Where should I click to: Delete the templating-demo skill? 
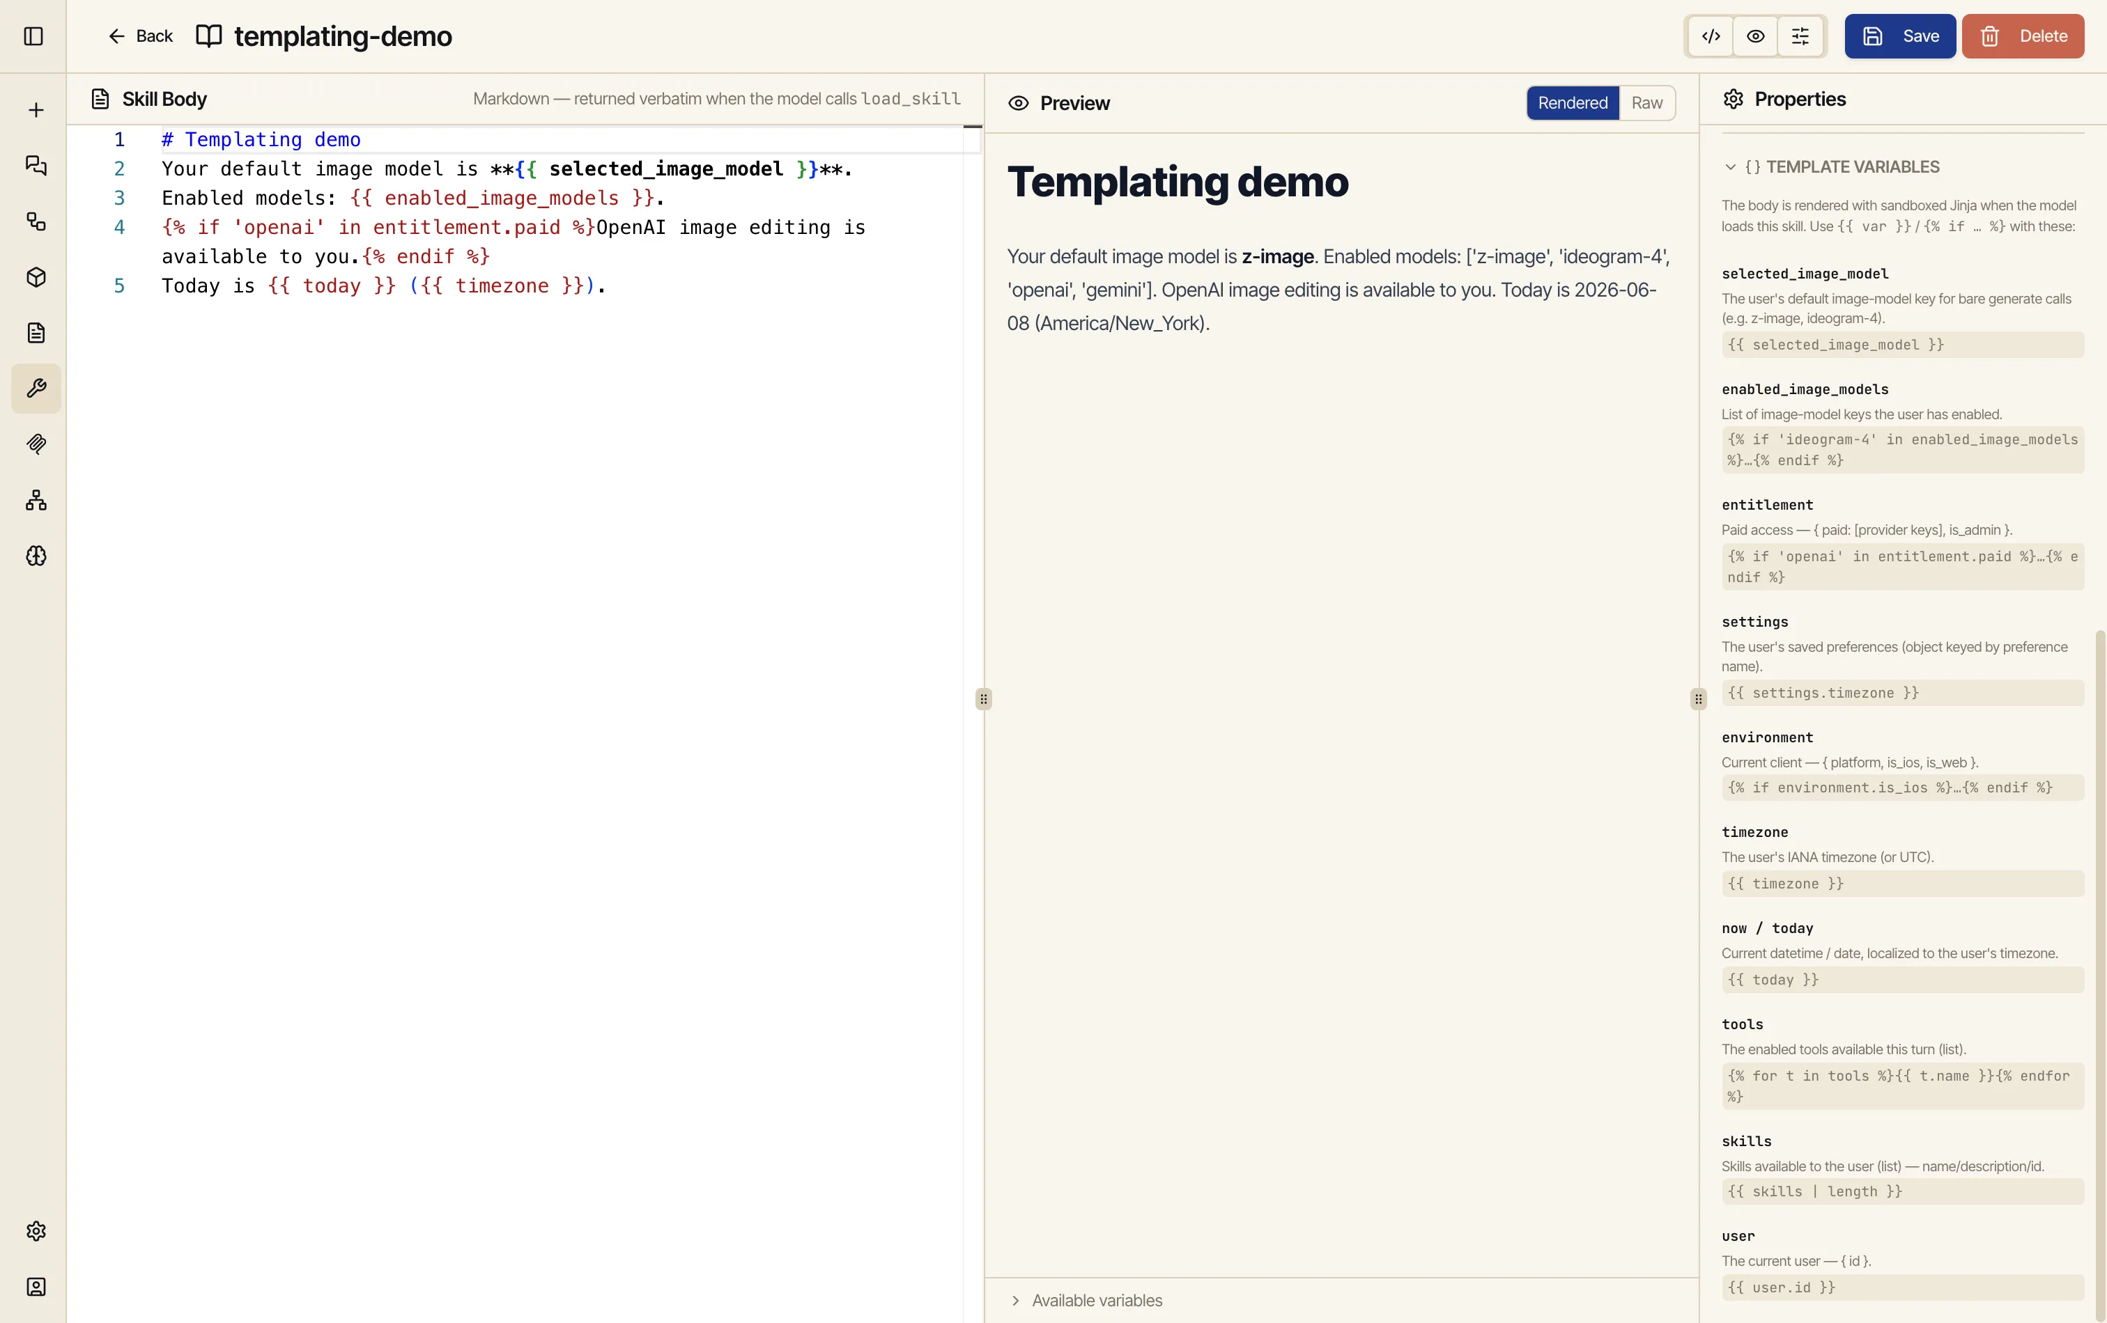(2022, 36)
